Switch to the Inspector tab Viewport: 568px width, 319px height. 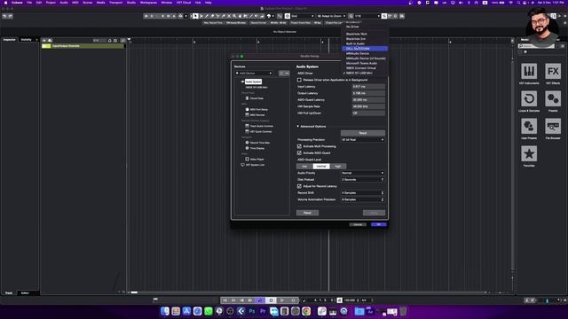click(10, 40)
